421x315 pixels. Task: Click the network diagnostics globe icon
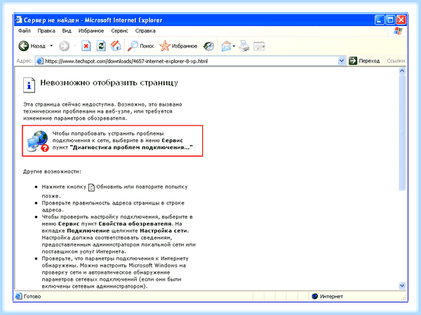tap(38, 141)
